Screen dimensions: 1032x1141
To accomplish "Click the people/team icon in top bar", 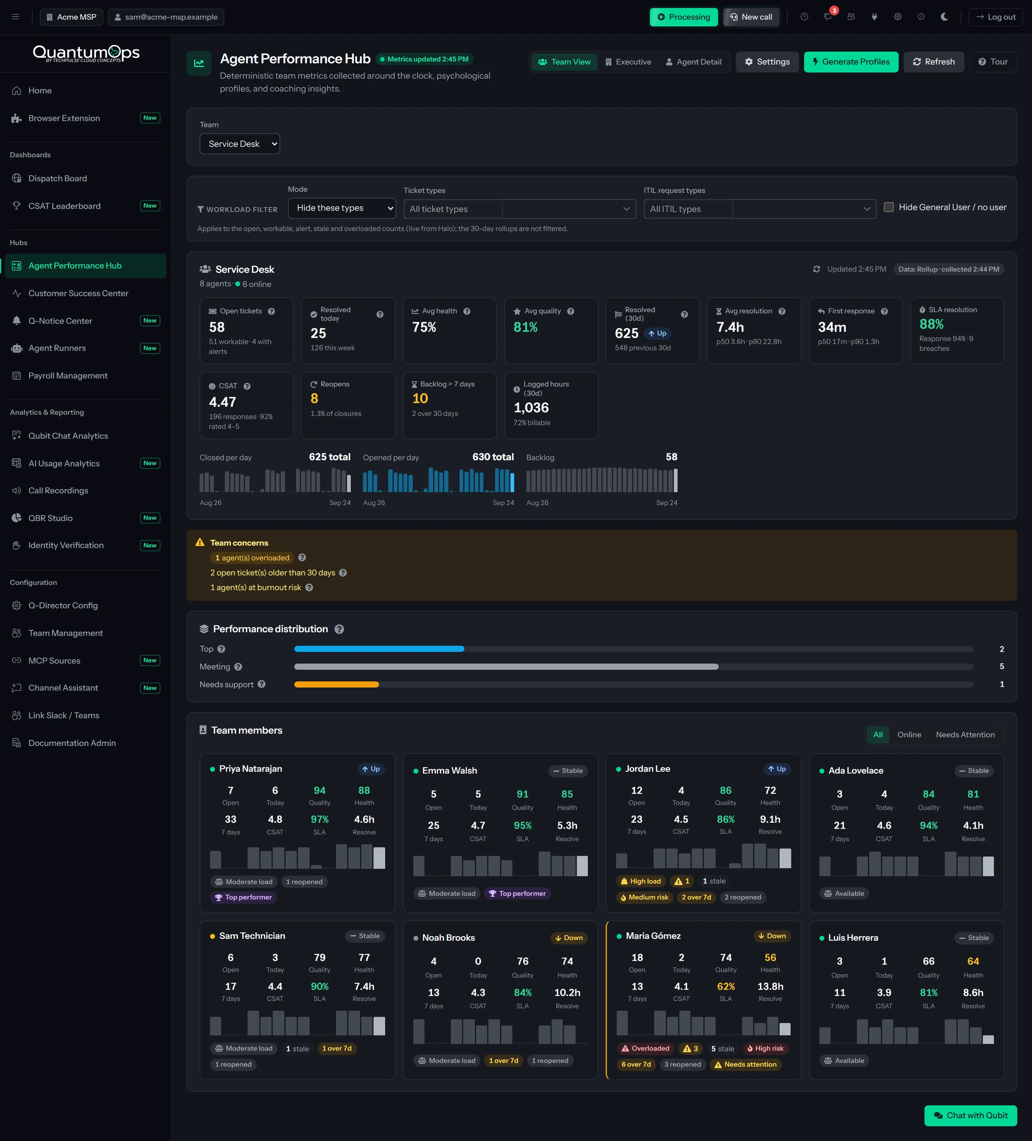I will click(851, 17).
